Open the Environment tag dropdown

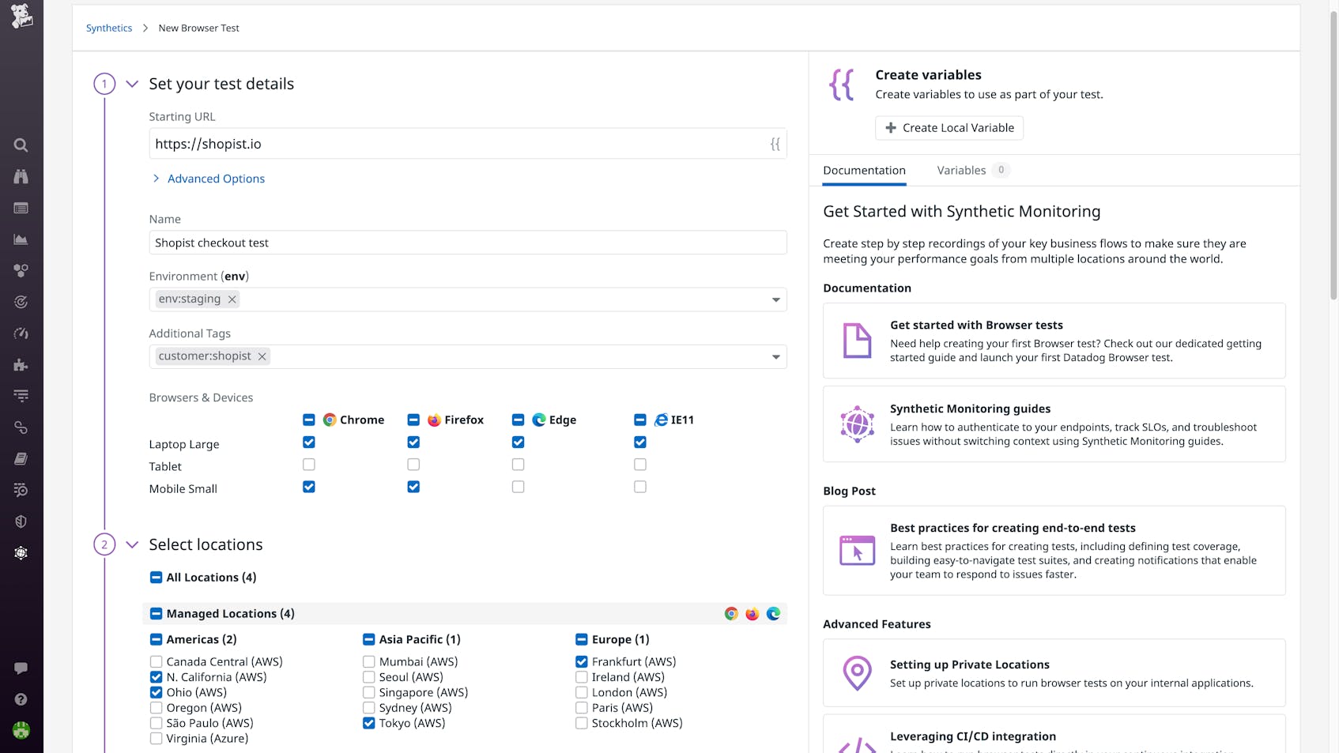(x=775, y=299)
